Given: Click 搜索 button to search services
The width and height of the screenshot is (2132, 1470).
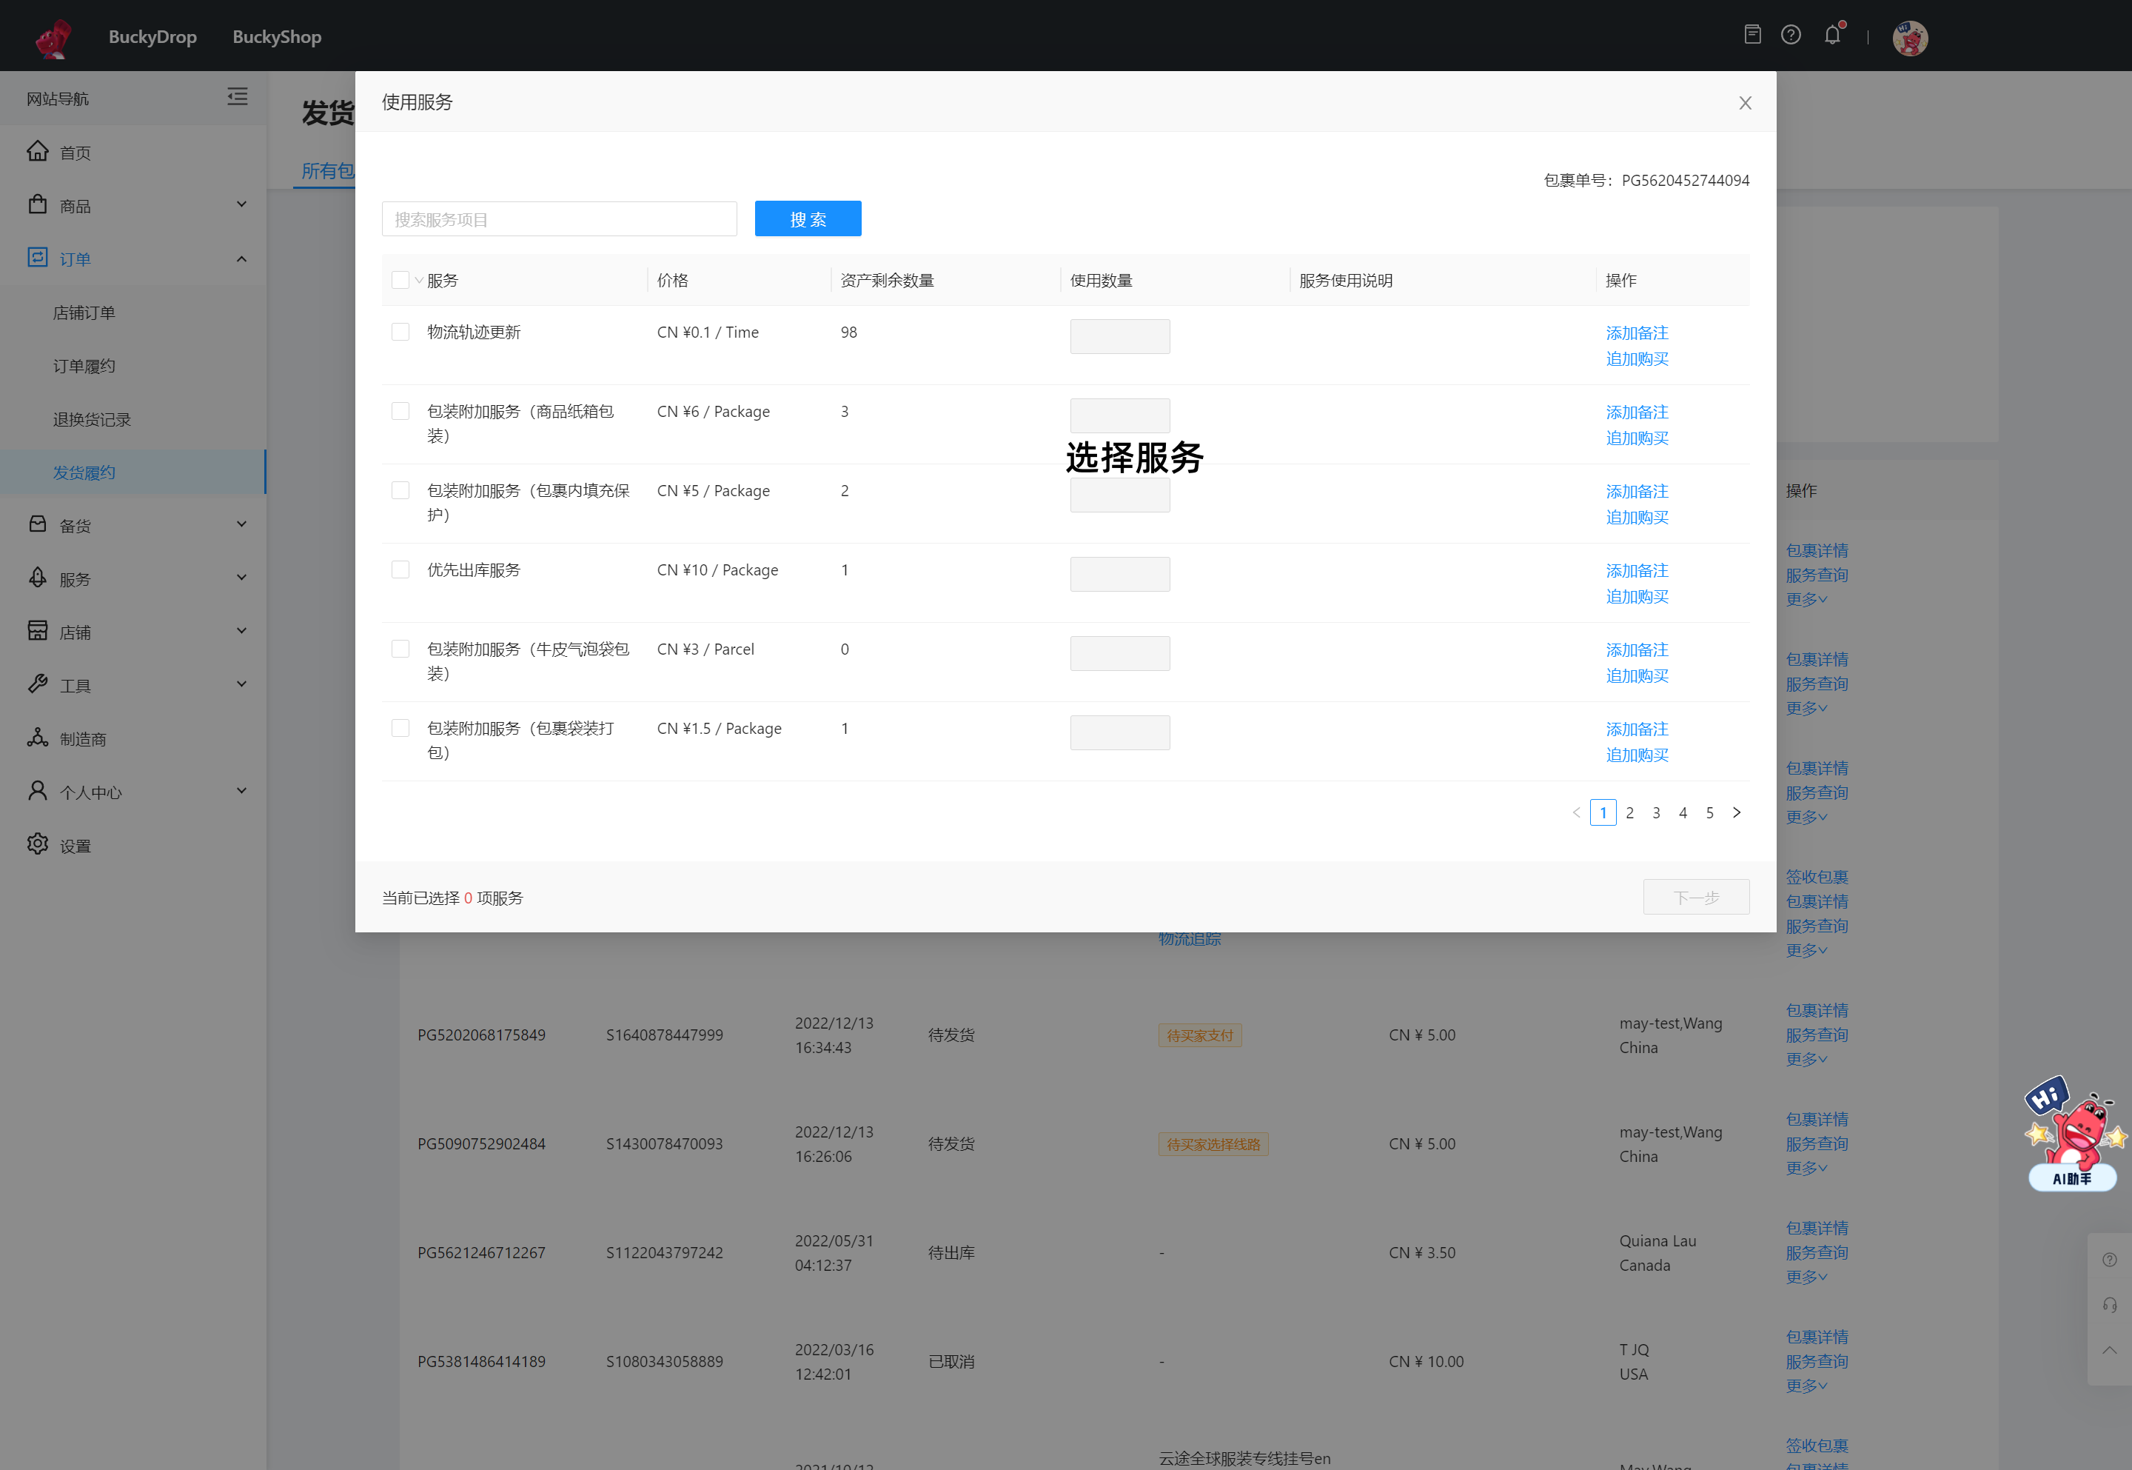Looking at the screenshot, I should pyautogui.click(x=807, y=217).
